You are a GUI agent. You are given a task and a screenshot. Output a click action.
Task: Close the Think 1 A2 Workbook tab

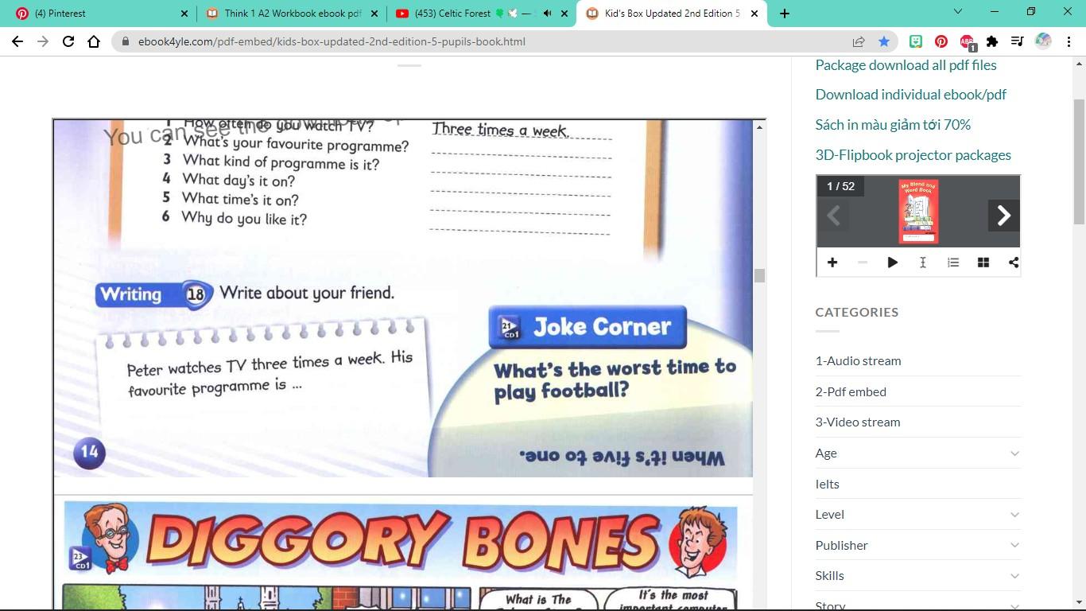pos(374,14)
